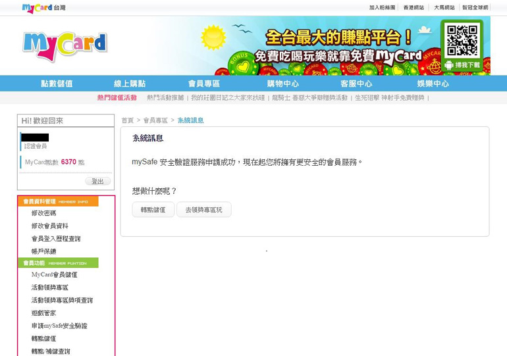Screen dimensions: 507x356
Task: Click the small MyCard 台灣 logo at top
Action: tap(43, 8)
